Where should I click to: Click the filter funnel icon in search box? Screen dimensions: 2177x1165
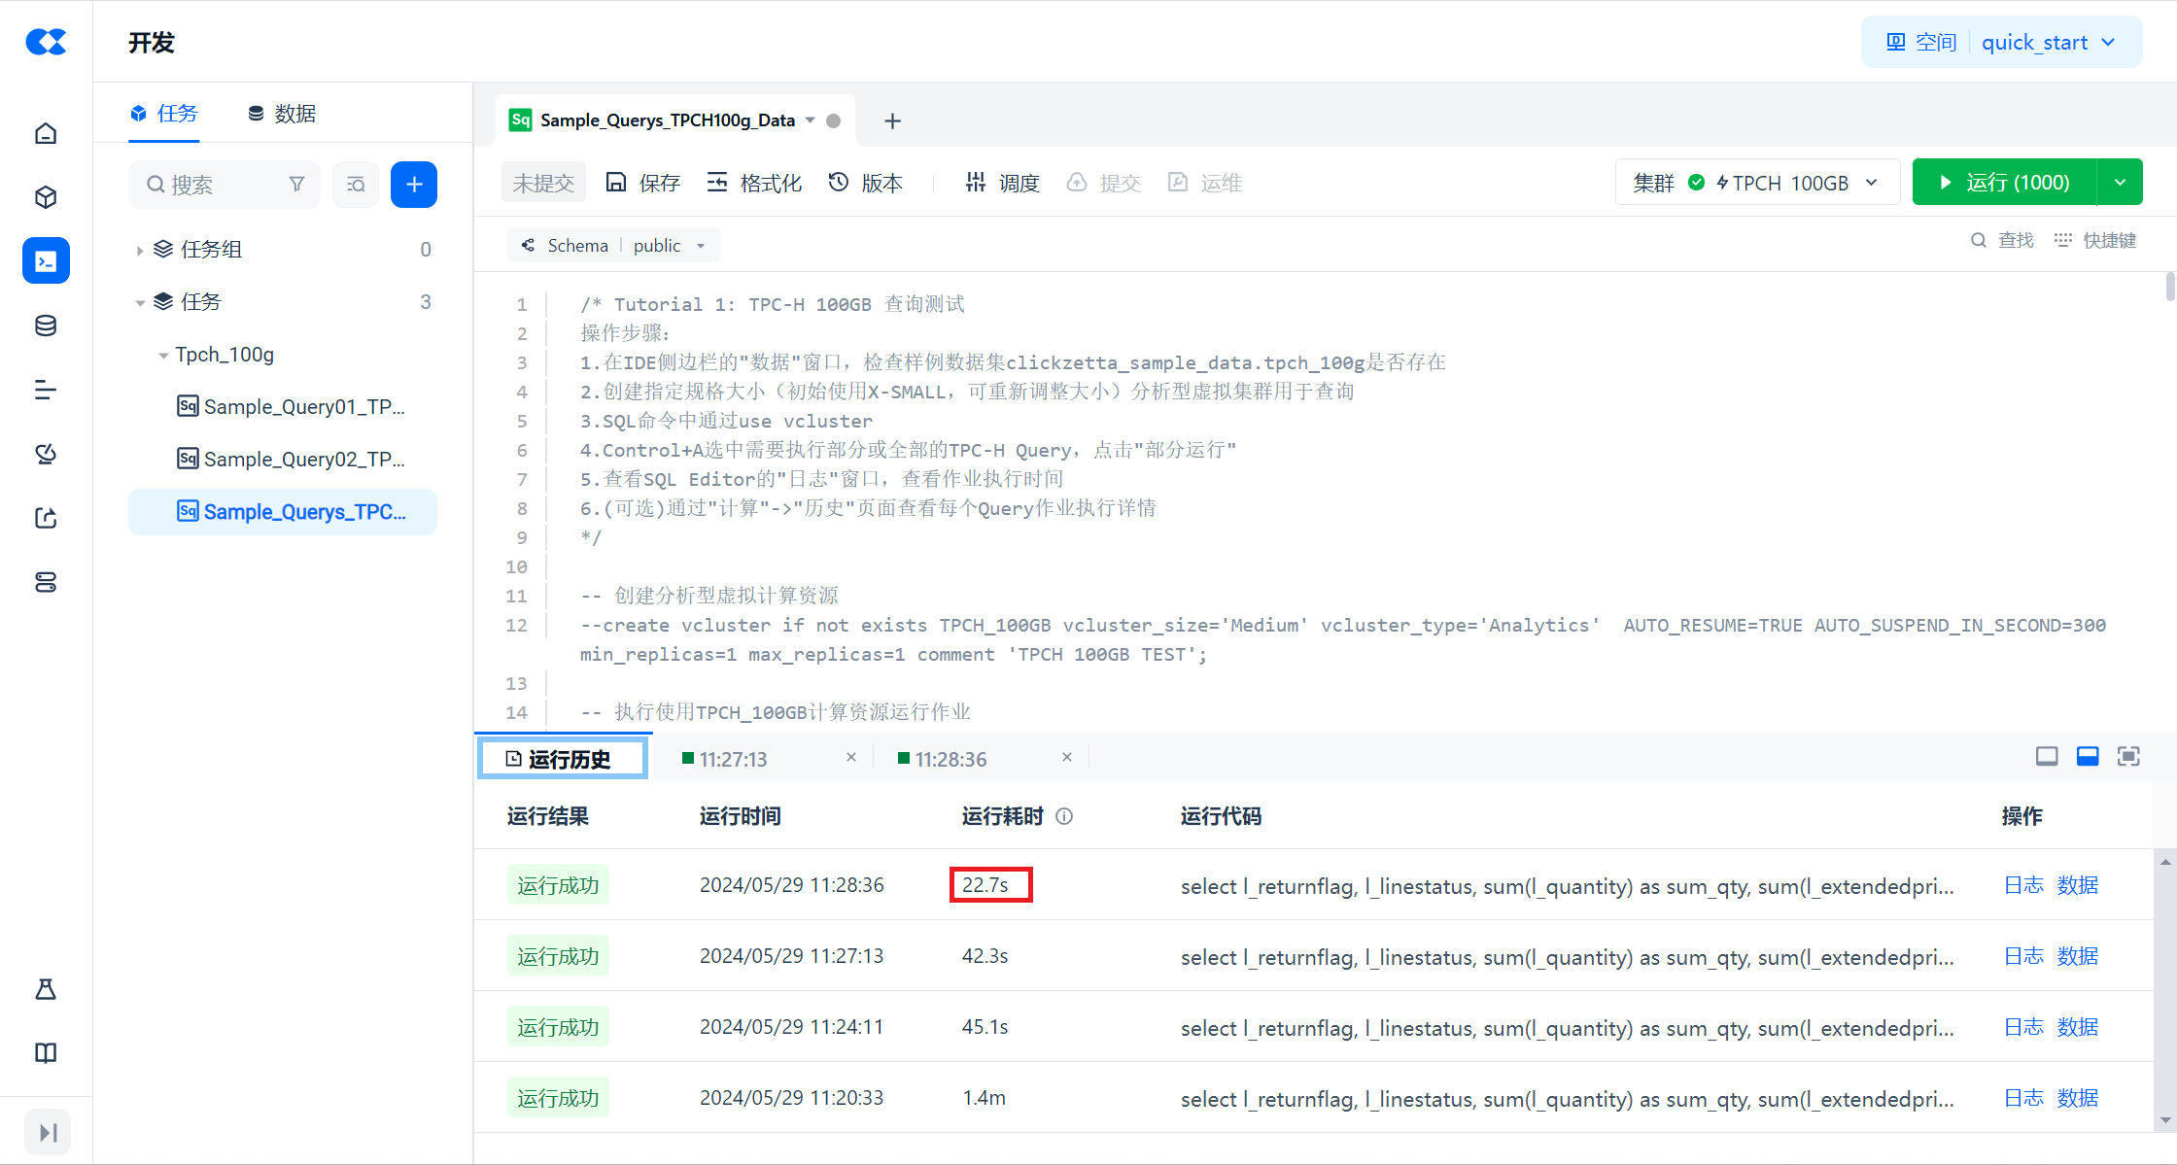297,185
